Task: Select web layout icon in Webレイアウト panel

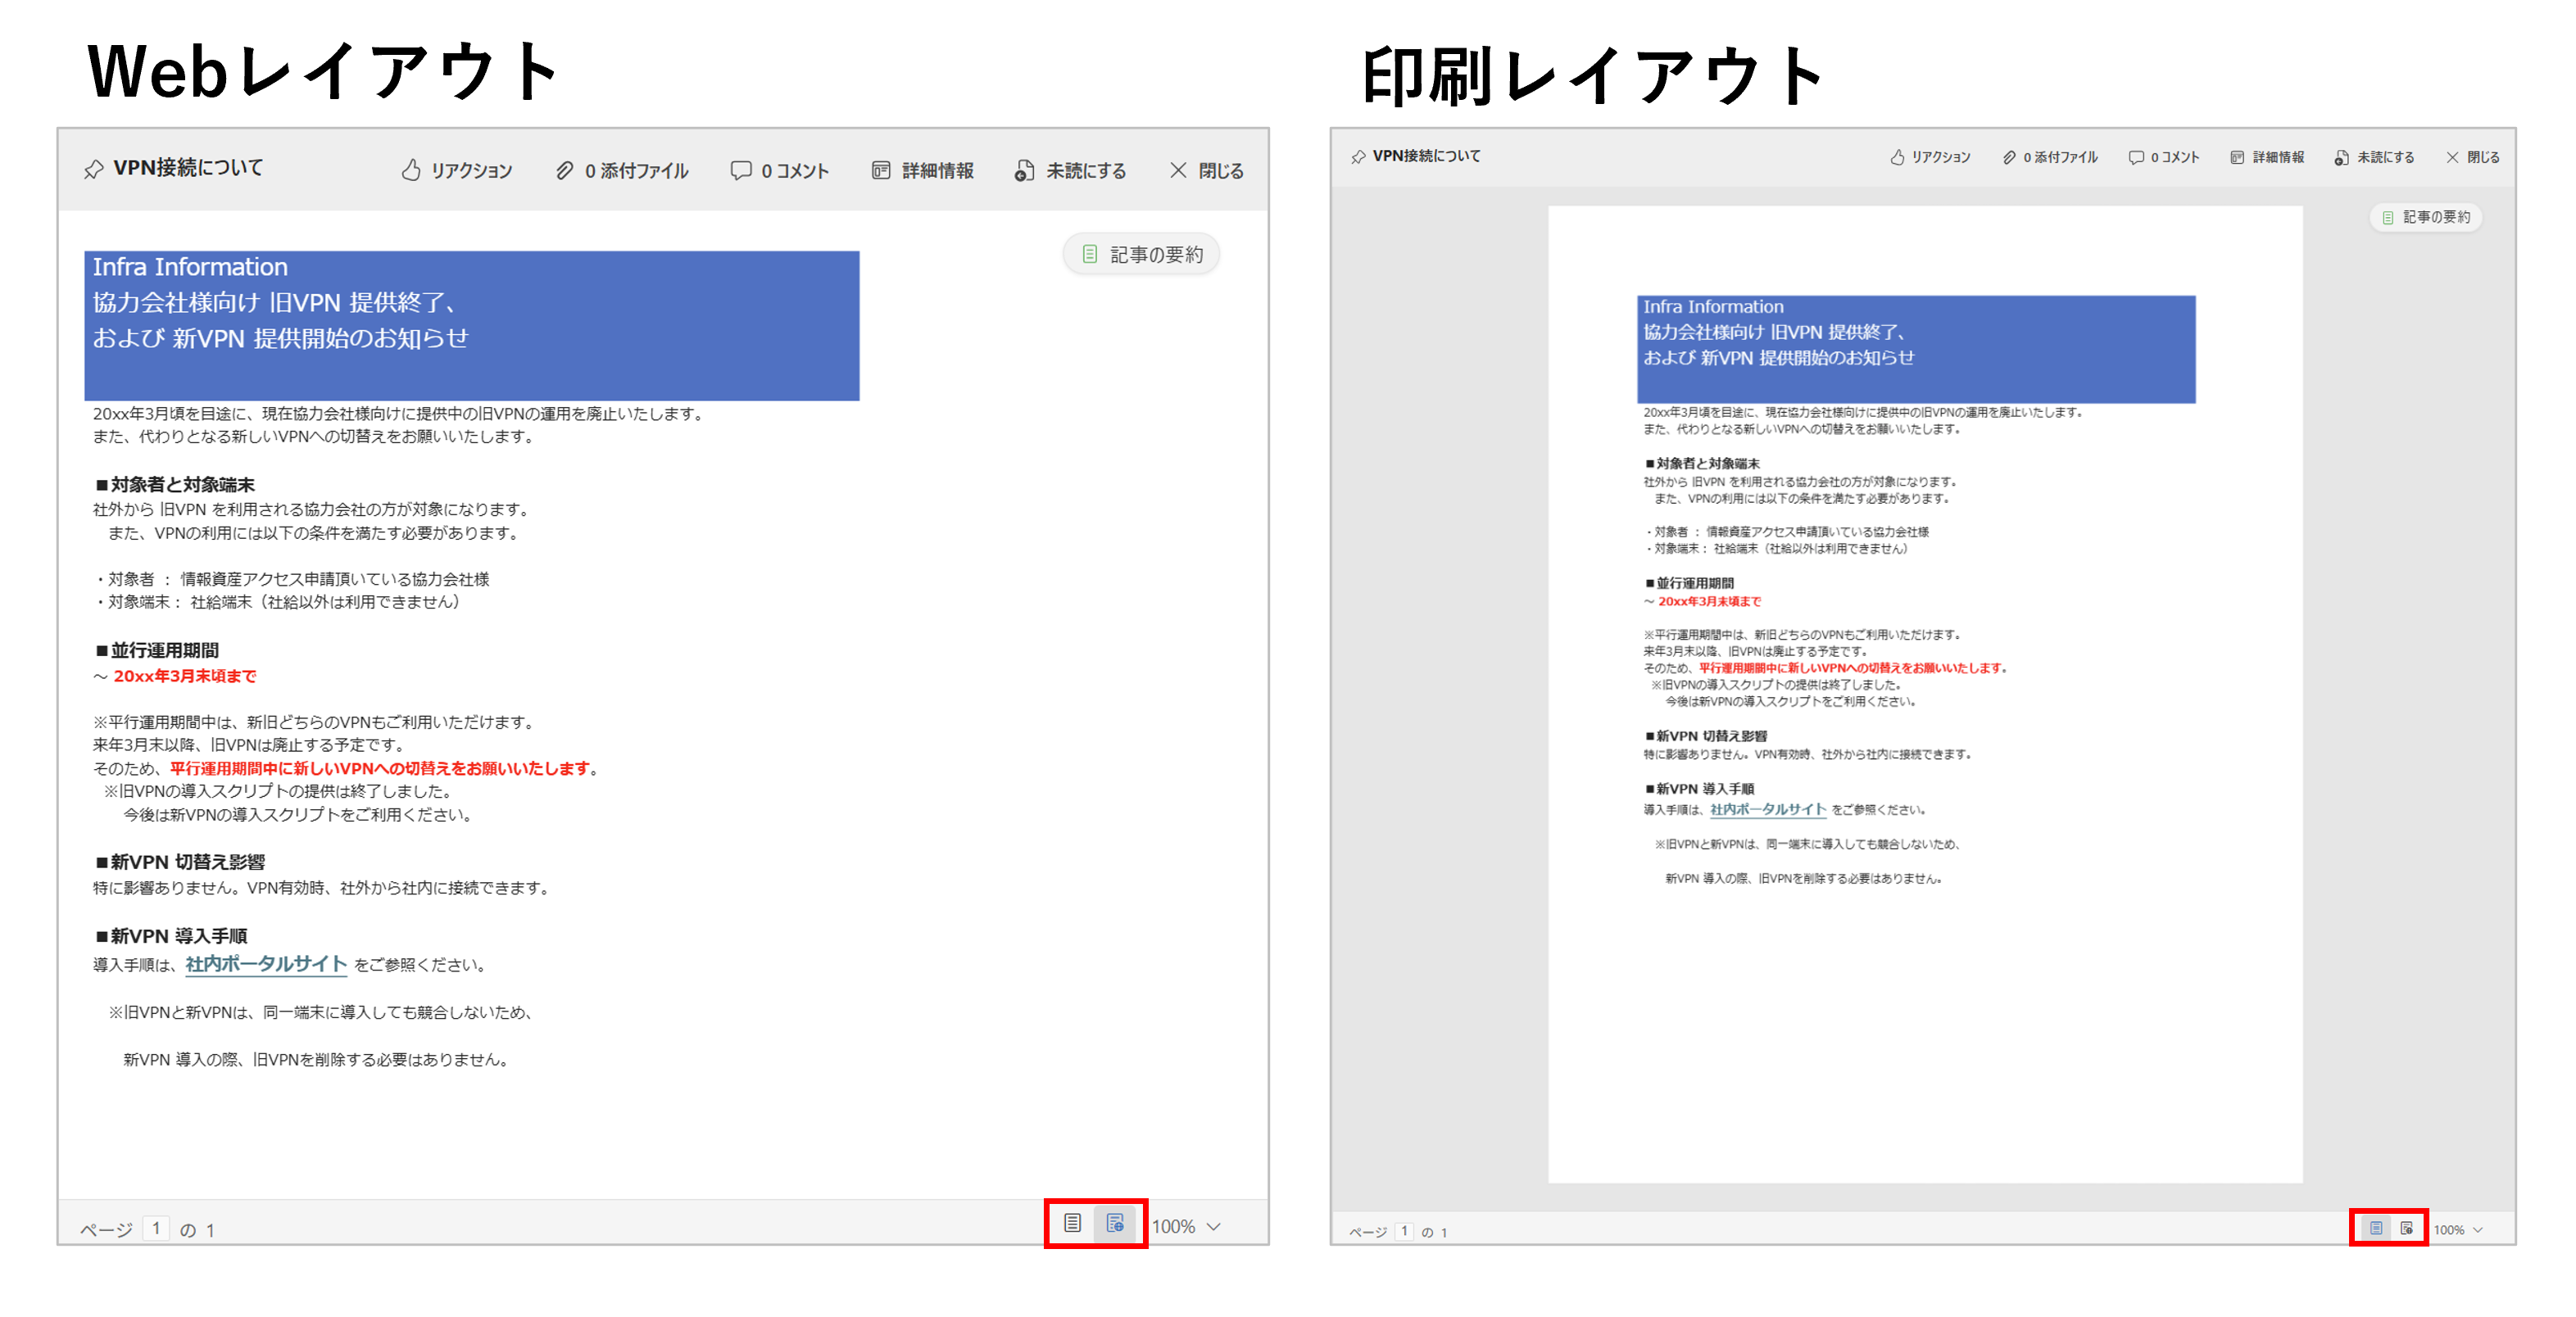Action: tap(1115, 1223)
